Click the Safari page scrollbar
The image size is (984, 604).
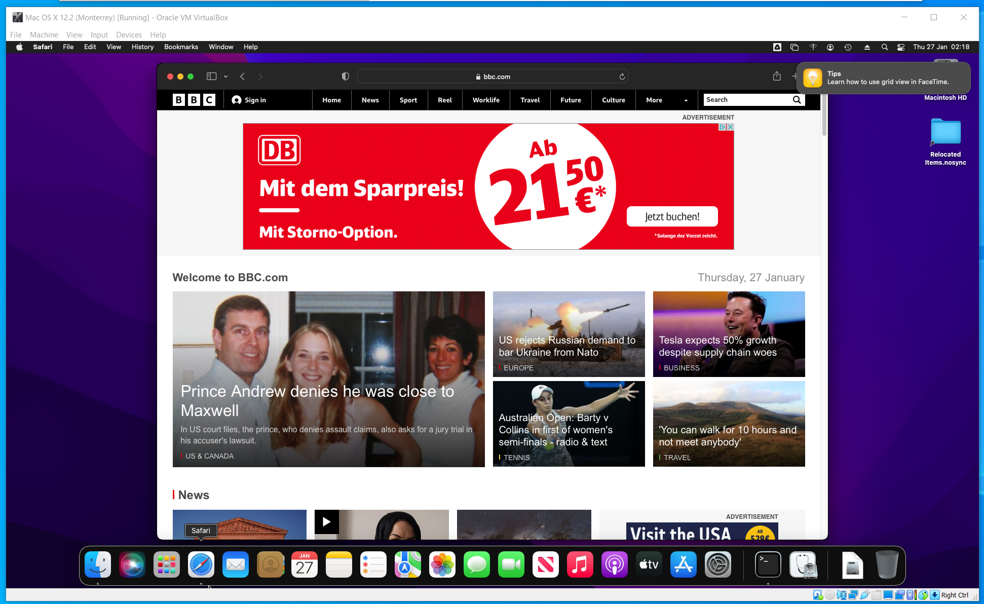click(824, 116)
